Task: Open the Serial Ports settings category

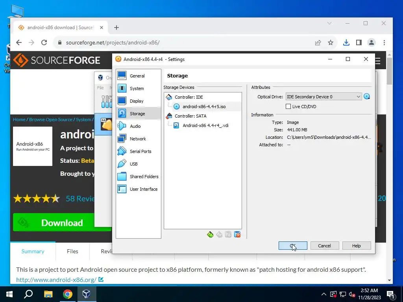Action: (138, 151)
